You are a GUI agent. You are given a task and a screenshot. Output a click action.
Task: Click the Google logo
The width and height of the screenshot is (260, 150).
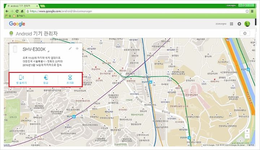[17, 24]
